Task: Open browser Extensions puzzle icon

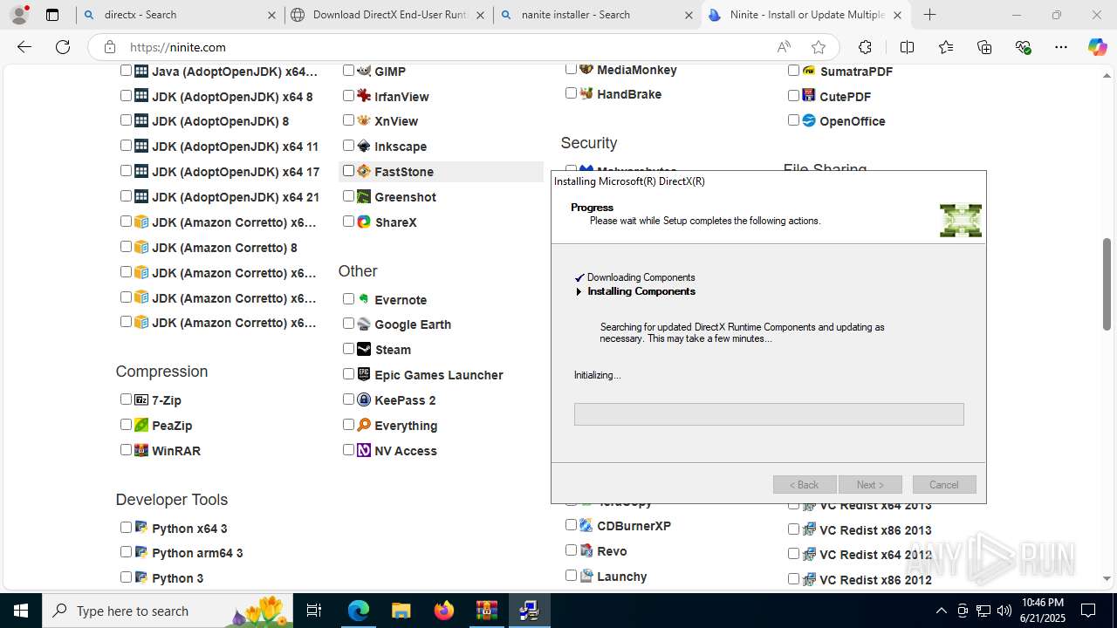Action: coord(865,47)
